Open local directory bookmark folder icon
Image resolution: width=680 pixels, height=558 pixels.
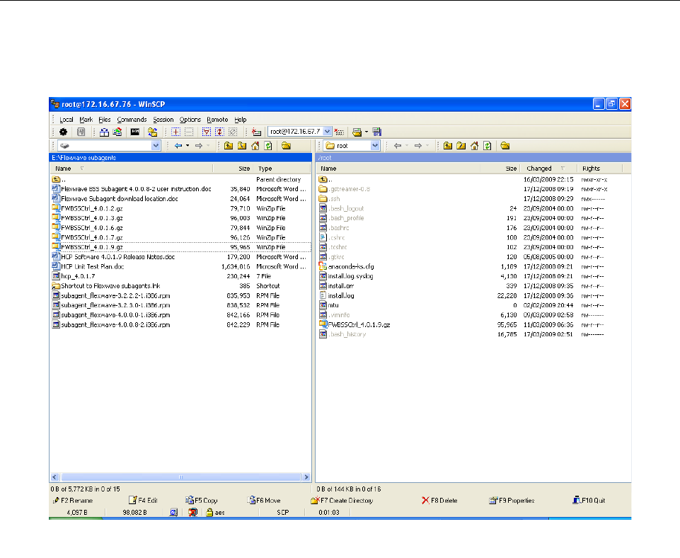tap(287, 146)
